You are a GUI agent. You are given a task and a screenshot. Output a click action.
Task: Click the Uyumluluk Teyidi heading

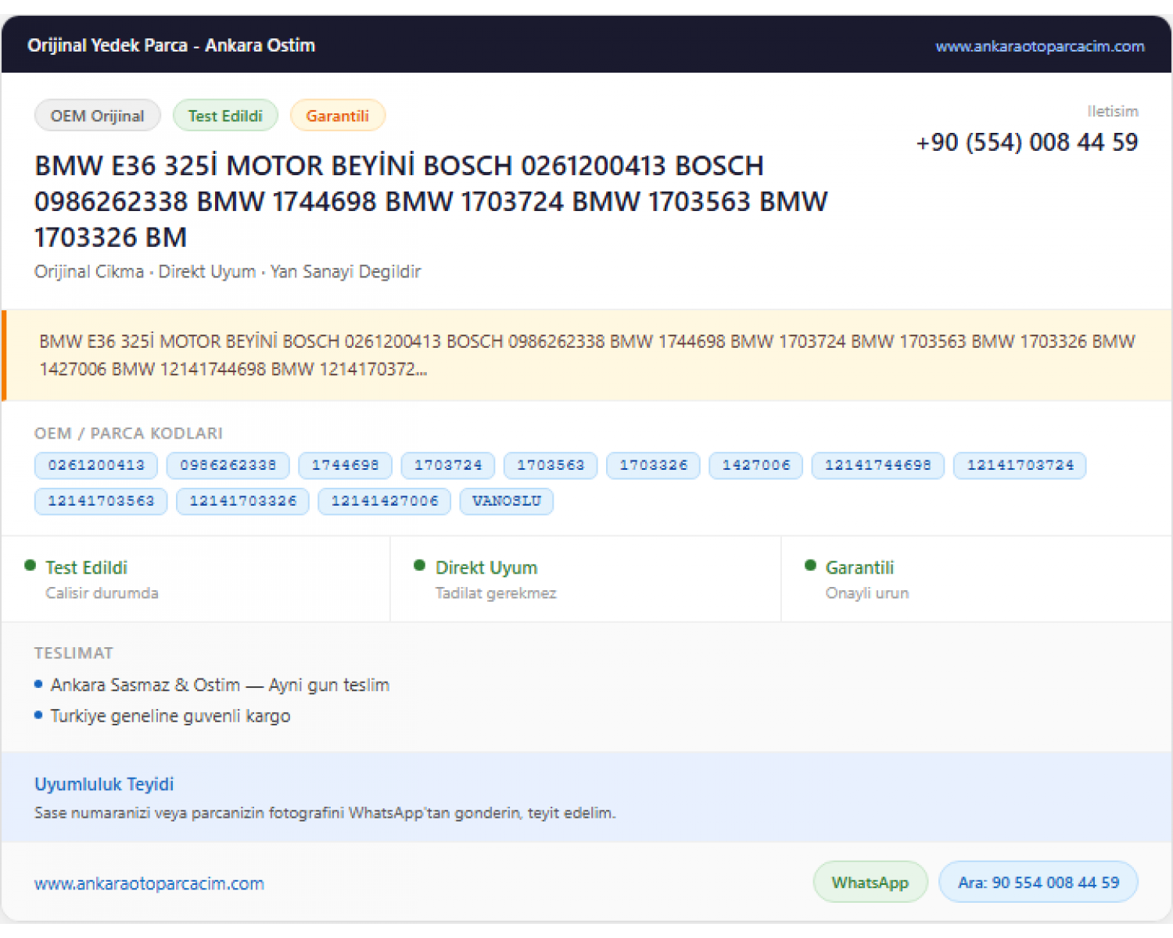pyautogui.click(x=104, y=784)
